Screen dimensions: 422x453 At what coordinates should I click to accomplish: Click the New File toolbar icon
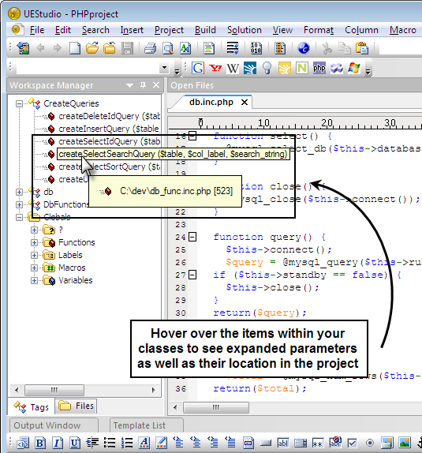[75, 48]
